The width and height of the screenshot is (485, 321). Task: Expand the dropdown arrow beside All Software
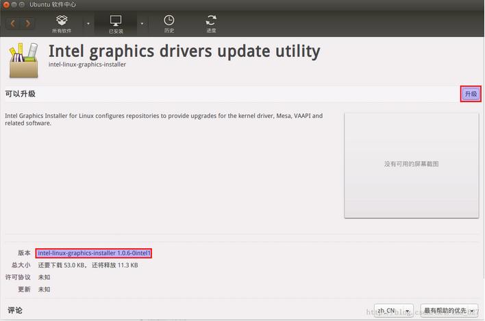click(88, 23)
